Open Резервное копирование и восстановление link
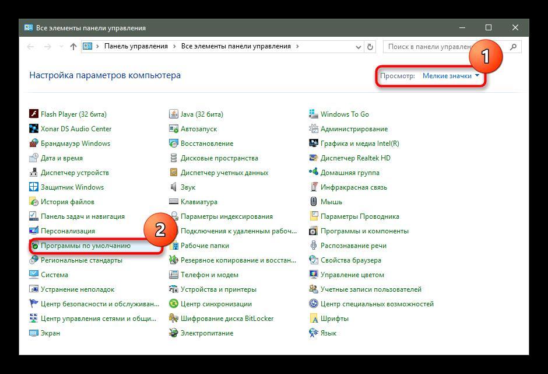Viewport: 548px width, 374px height. click(238, 260)
